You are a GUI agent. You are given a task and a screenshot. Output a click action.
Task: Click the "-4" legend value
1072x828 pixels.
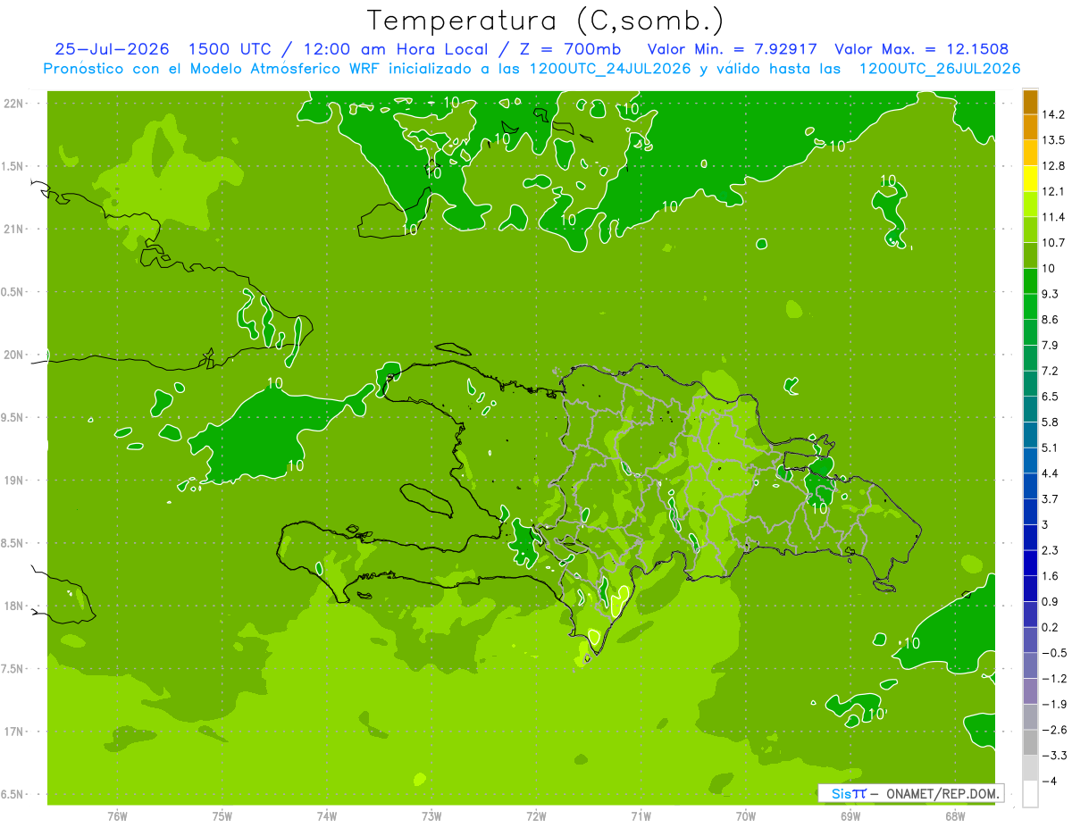1049,782
